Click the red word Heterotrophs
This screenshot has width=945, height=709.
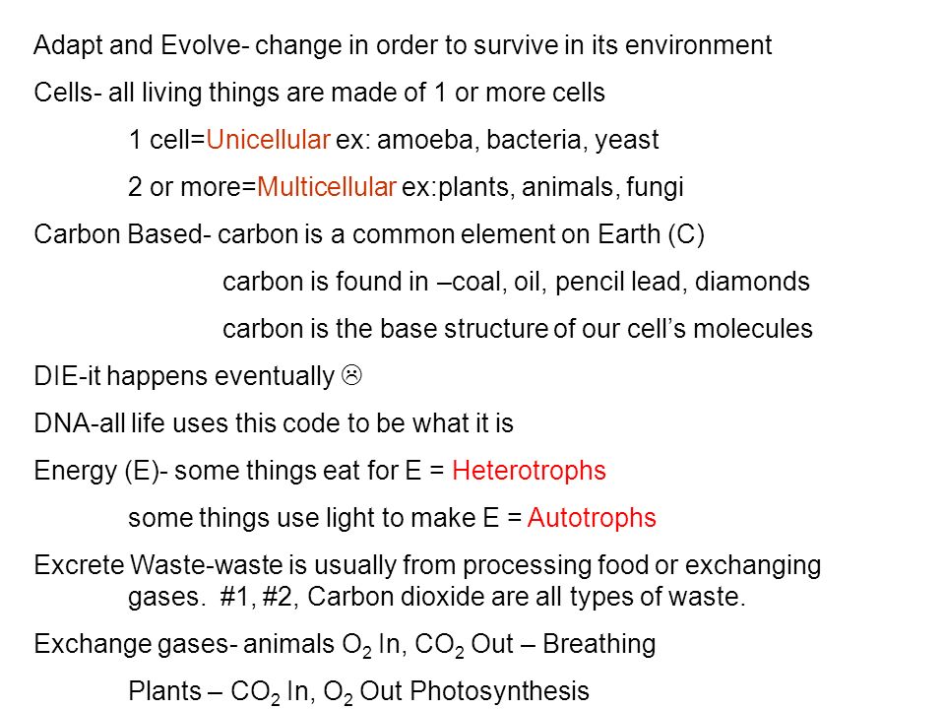coord(529,471)
